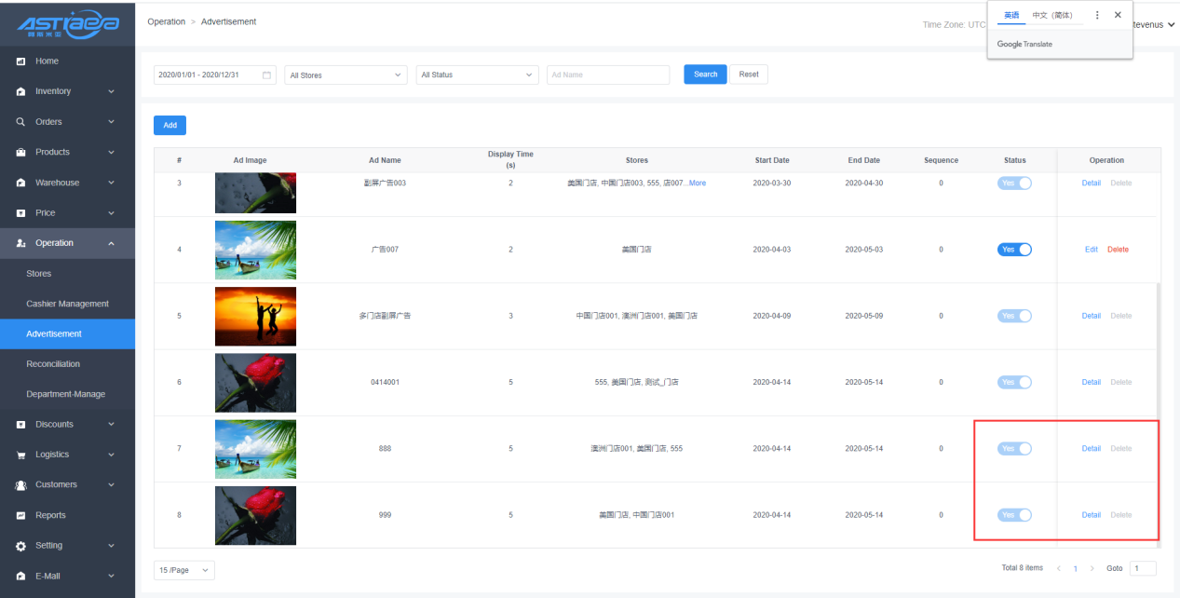Viewport: 1180px width, 598px height.
Task: Click the Customers icon in sidebar
Action: coord(20,485)
